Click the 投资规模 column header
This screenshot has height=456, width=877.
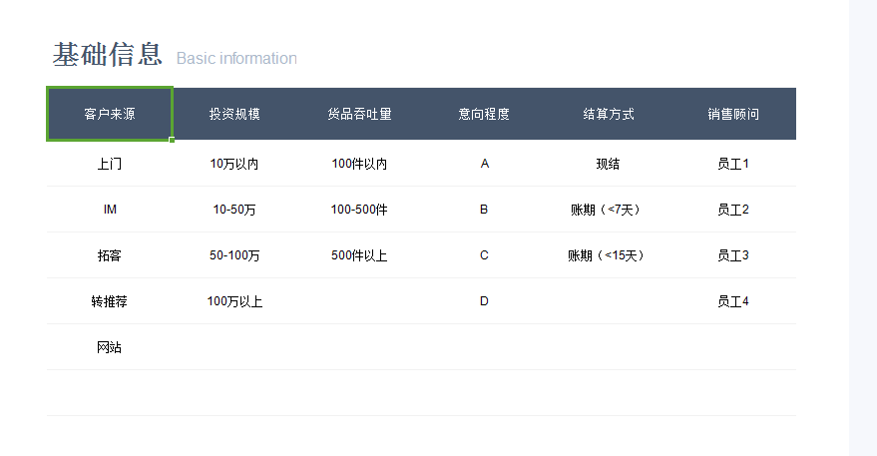[x=234, y=114]
